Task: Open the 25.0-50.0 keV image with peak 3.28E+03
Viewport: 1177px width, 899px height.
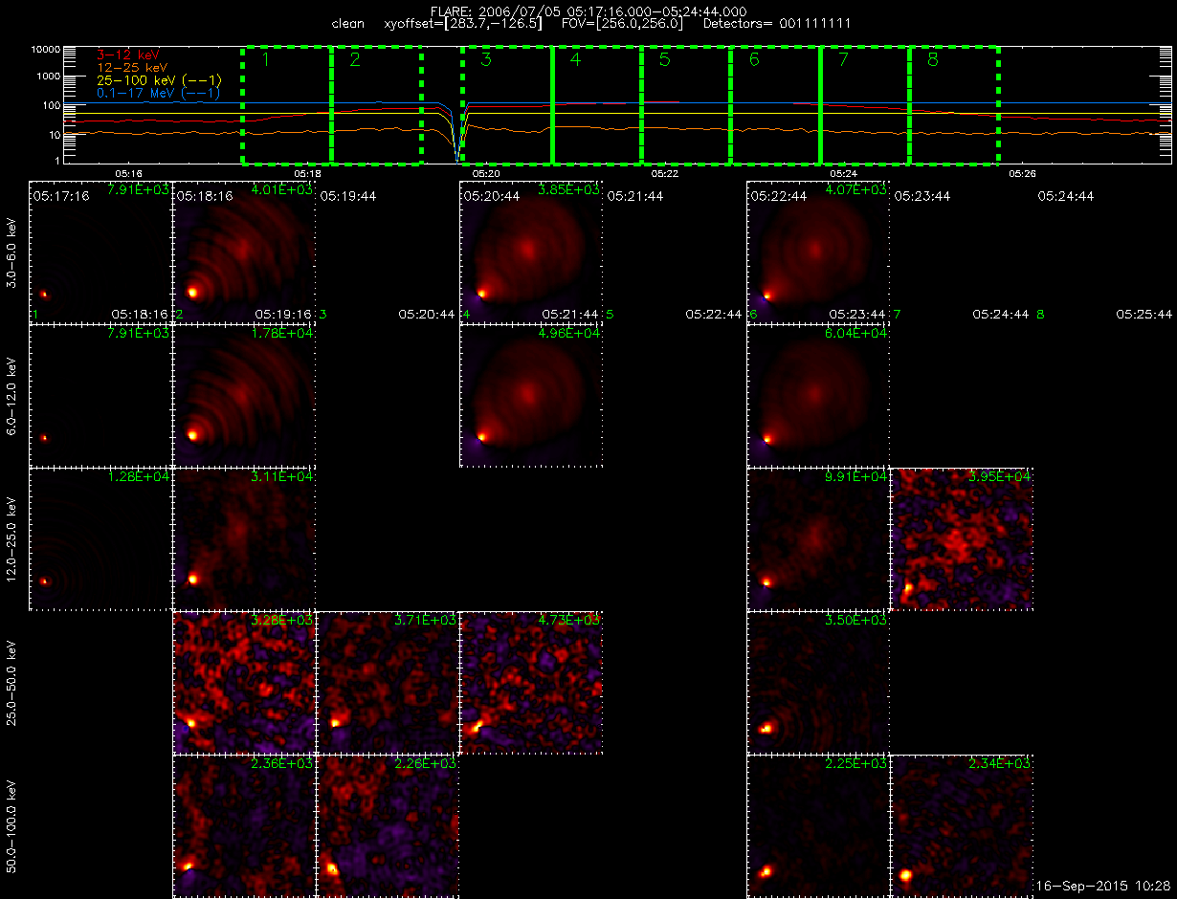Action: coord(244,683)
